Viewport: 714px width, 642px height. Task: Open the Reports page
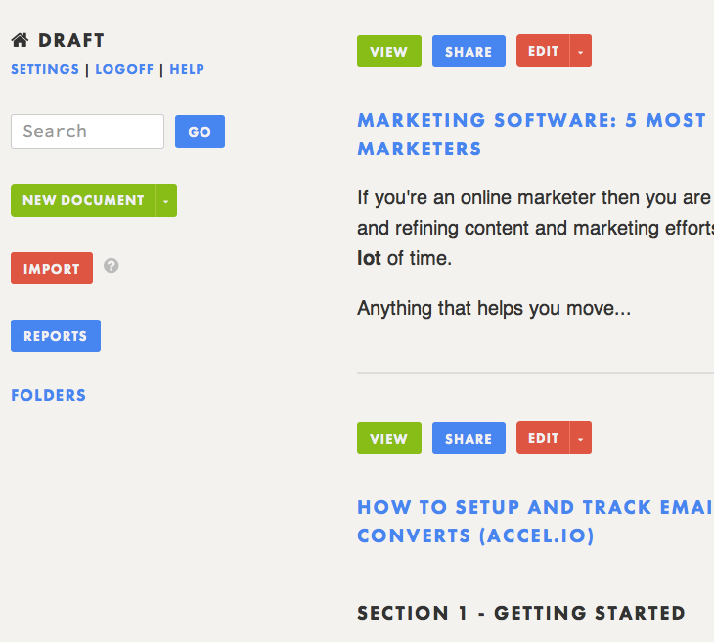(56, 336)
